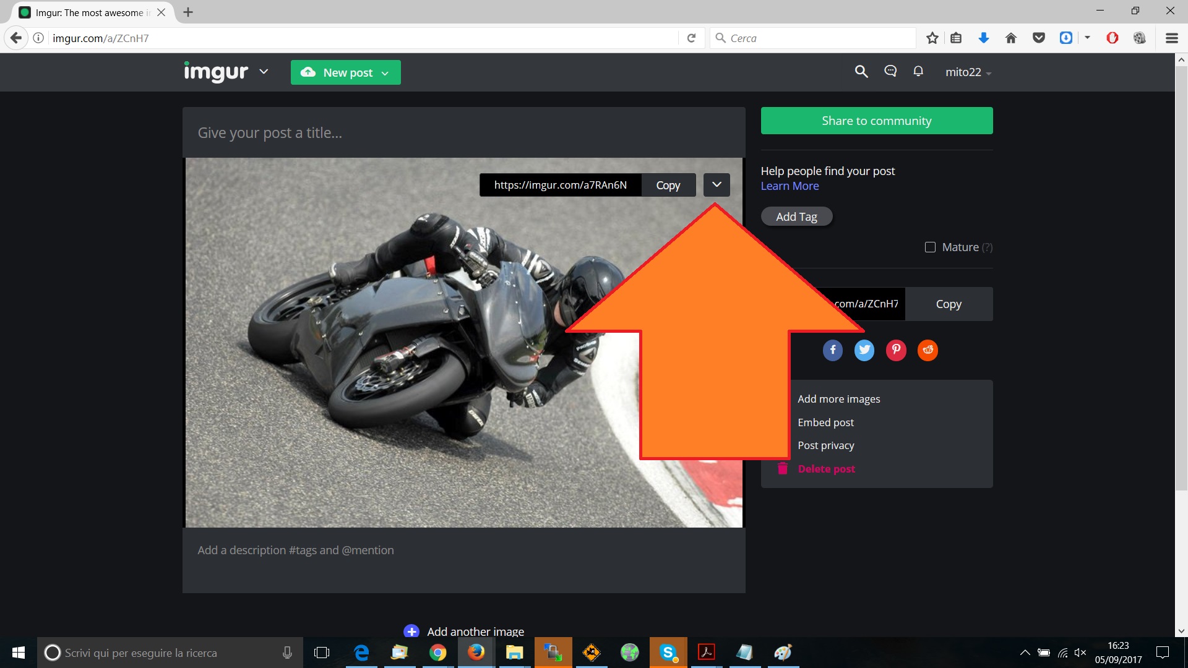
Task: Click the Cortana taskbar search field
Action: (x=170, y=653)
